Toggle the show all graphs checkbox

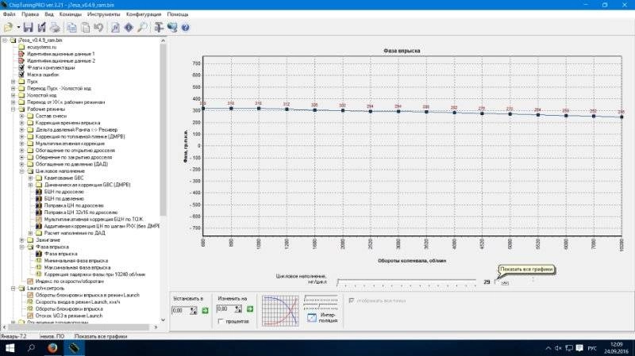[x=498, y=282]
